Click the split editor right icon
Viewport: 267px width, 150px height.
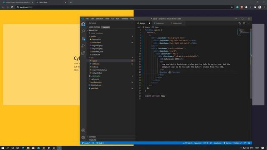click(244, 23)
